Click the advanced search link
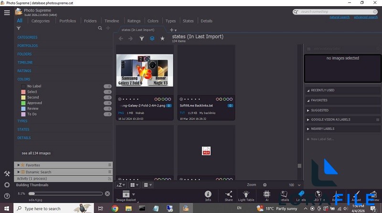The width and height of the screenshot is (382, 213). [366, 17]
